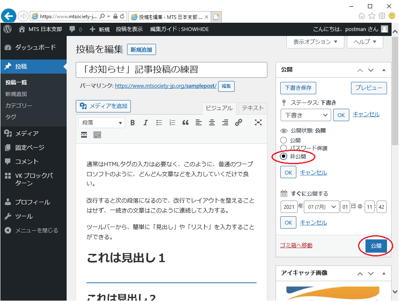The width and height of the screenshot is (399, 301).
Task: Switch to the テキスト editor tab
Action: coord(252,108)
